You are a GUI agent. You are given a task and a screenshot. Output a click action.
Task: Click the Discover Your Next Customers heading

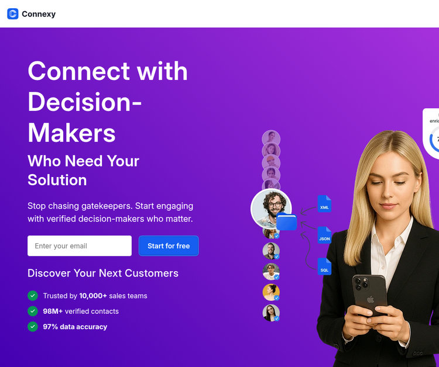103,273
